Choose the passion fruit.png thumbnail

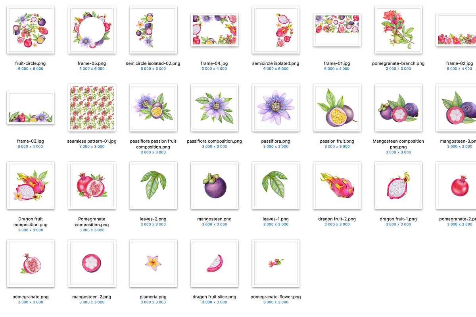point(337,108)
